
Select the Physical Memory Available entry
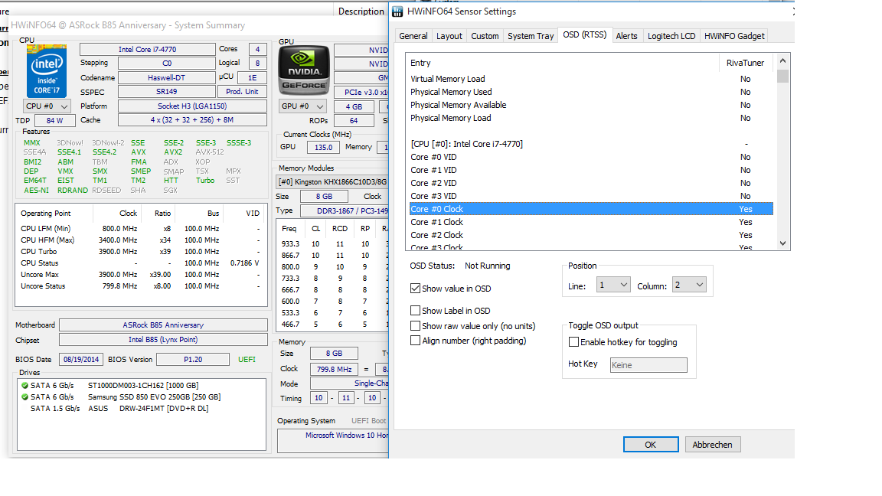[591, 105]
